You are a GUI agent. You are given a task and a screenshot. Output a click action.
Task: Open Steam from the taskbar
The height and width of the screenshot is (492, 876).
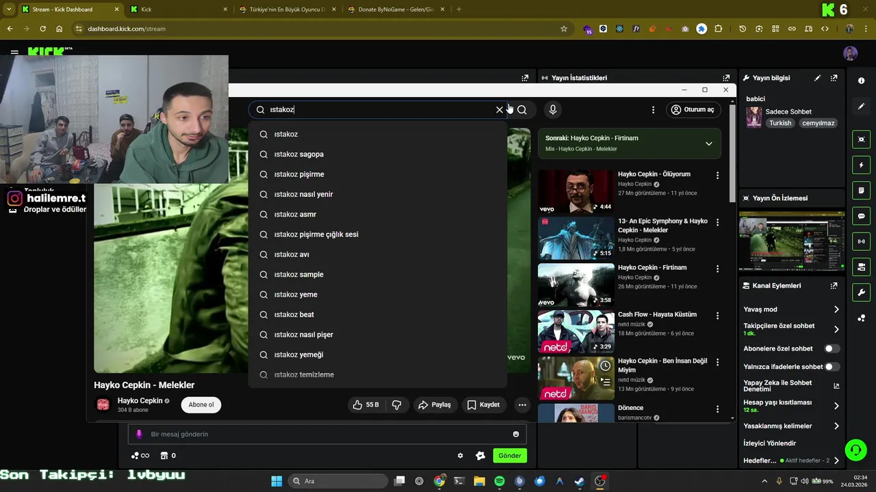point(580,481)
